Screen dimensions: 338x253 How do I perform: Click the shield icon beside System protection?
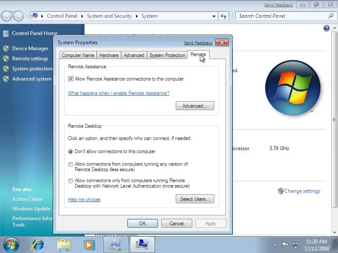click(6, 69)
